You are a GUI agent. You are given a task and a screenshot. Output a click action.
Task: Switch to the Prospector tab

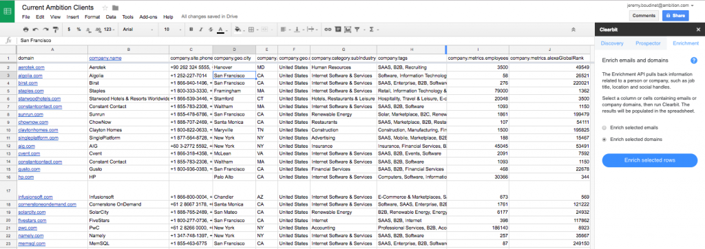(648, 43)
